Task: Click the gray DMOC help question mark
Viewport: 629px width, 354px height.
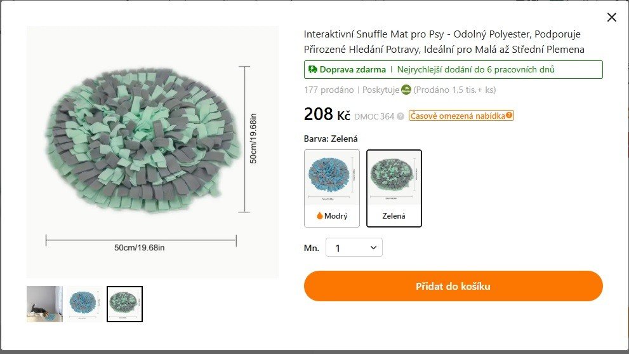Action: (401, 116)
